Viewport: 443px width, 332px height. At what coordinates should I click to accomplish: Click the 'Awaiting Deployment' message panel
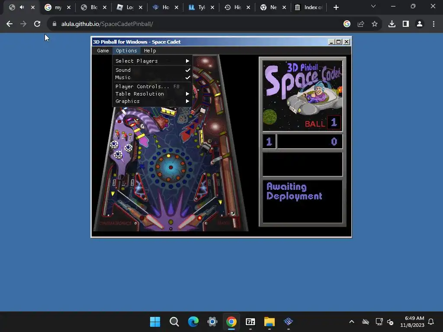pos(302,201)
